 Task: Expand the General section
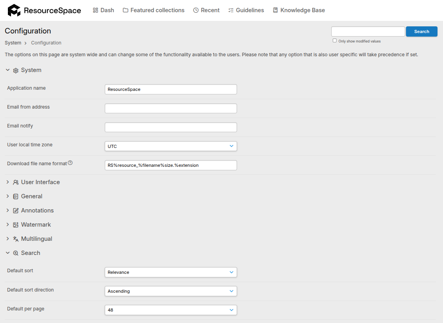point(7,196)
